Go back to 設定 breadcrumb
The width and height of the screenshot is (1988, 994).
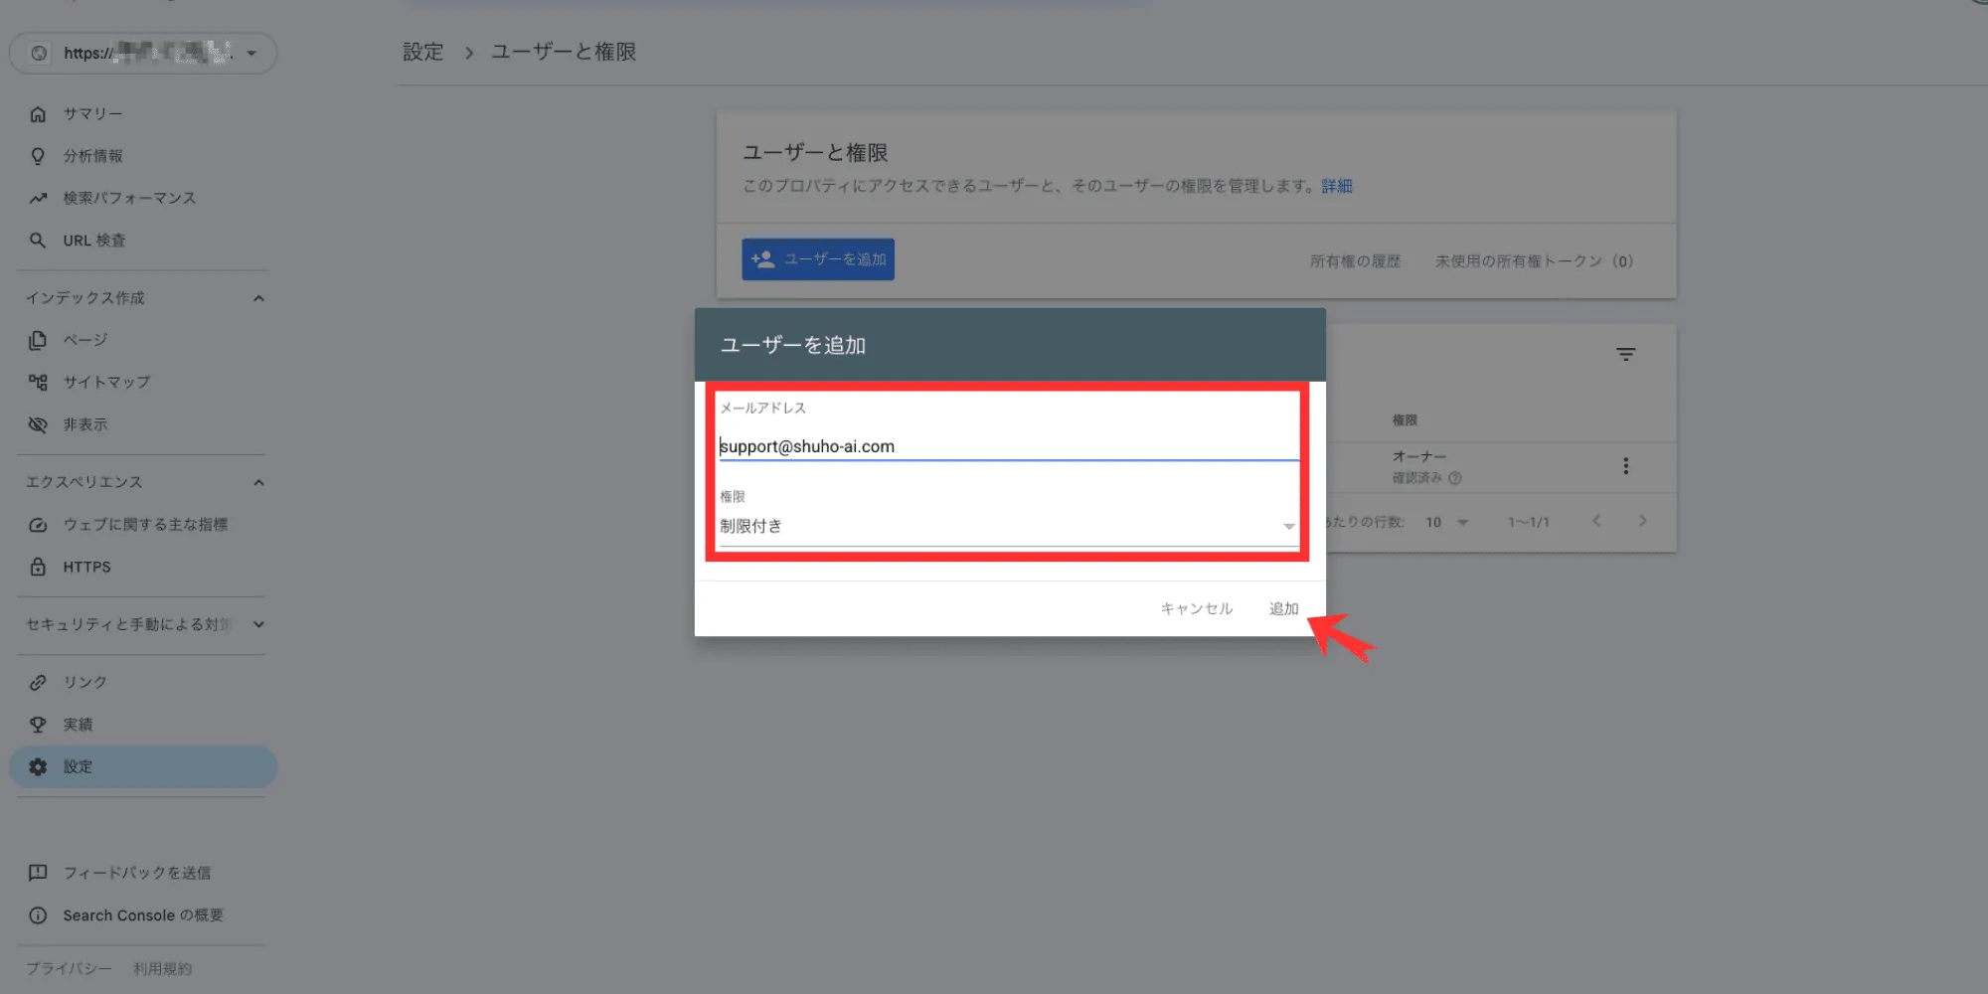422,52
